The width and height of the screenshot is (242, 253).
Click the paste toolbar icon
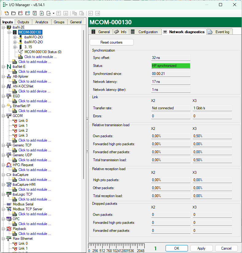tap(82, 13)
